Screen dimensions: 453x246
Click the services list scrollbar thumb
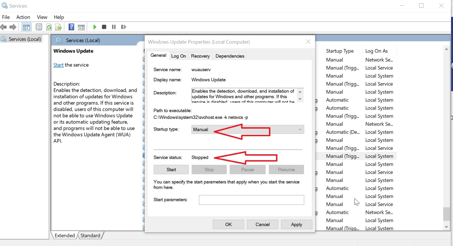coord(447,214)
